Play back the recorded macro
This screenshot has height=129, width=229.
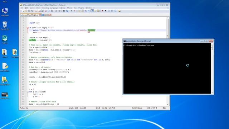coord(109,11)
